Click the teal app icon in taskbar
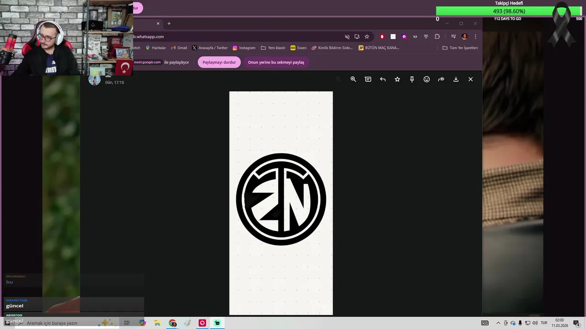 pyautogui.click(x=217, y=323)
